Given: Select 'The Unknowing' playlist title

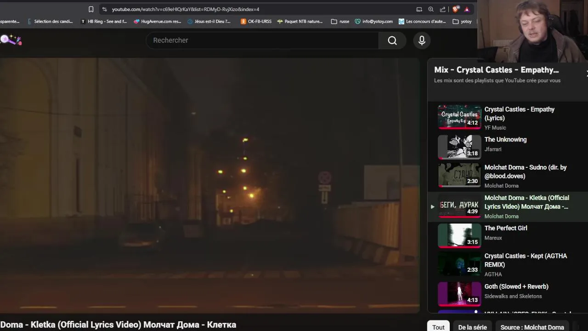Looking at the screenshot, I should point(505,140).
